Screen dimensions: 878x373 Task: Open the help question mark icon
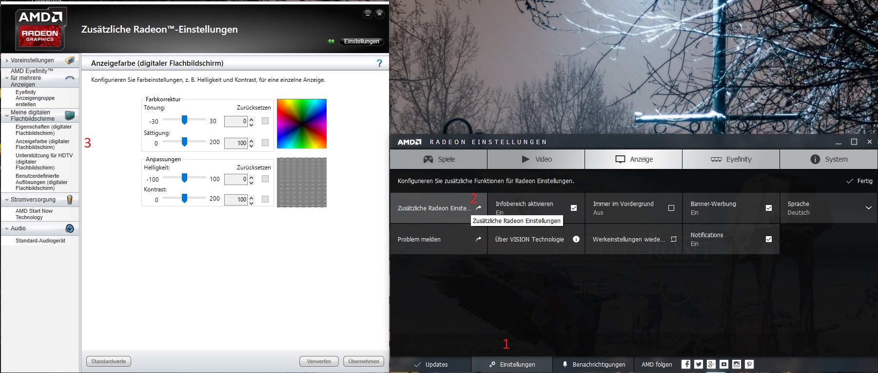click(379, 63)
